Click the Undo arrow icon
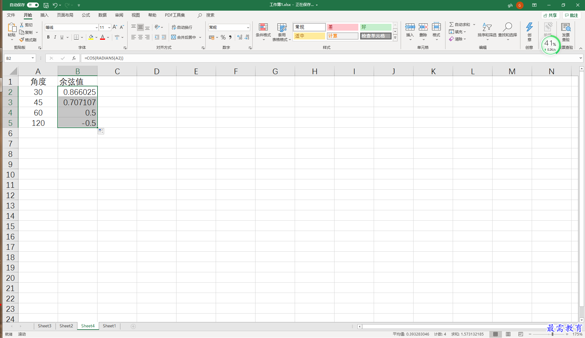The image size is (585, 338). coord(55,5)
